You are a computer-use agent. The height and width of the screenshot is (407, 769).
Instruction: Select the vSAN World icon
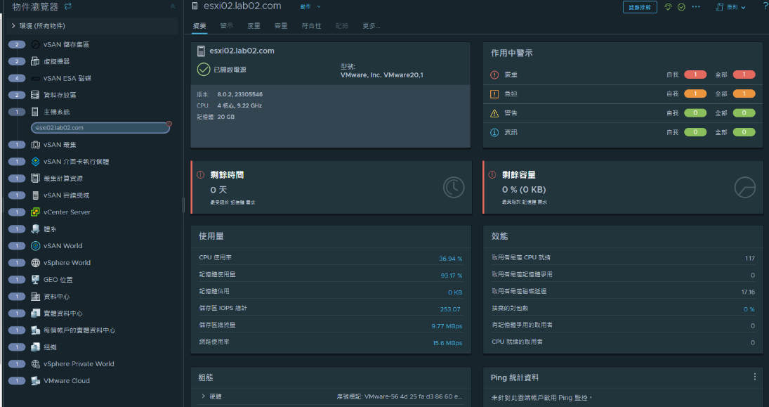click(35, 246)
